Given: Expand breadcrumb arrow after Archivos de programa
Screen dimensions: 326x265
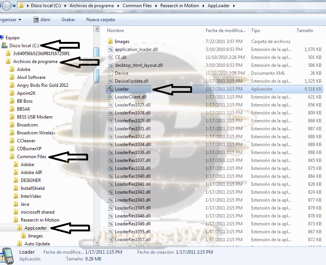Looking at the screenshot, I should click(x=118, y=6).
